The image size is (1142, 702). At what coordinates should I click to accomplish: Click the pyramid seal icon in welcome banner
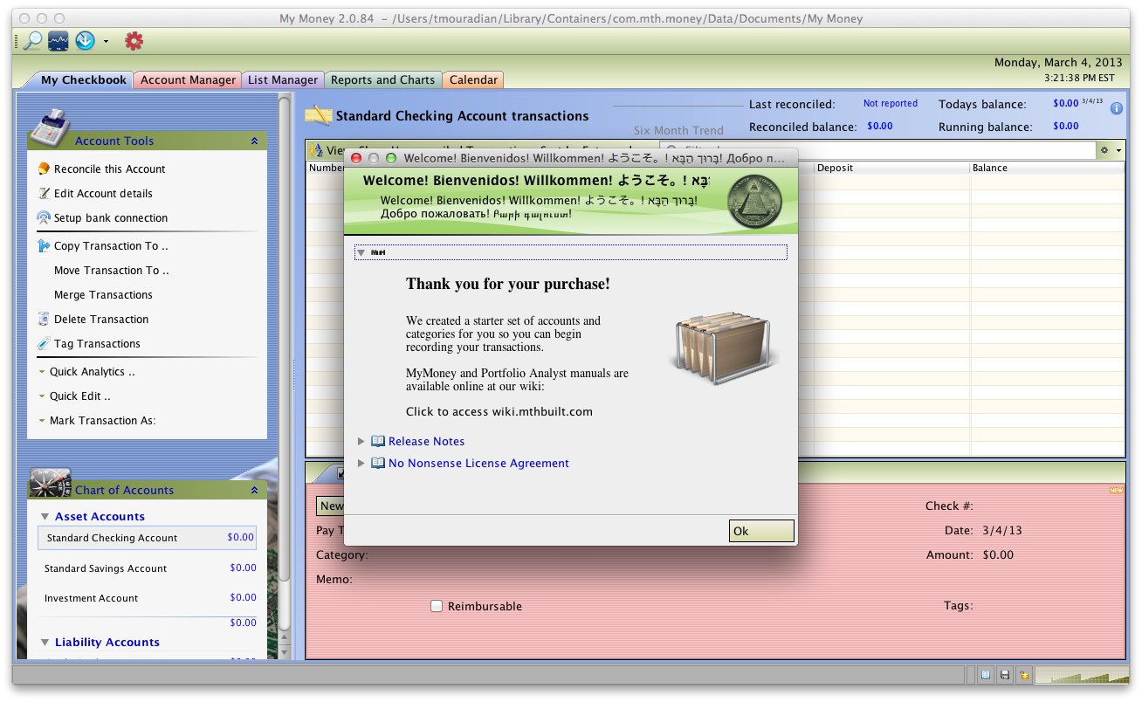click(754, 200)
